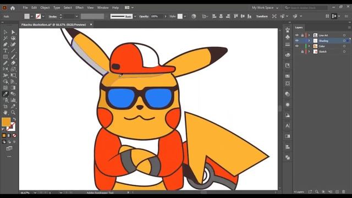Viewport: 352px width, 198px height.
Task: Open fill color dropdown arrow
Action: coord(32,16)
